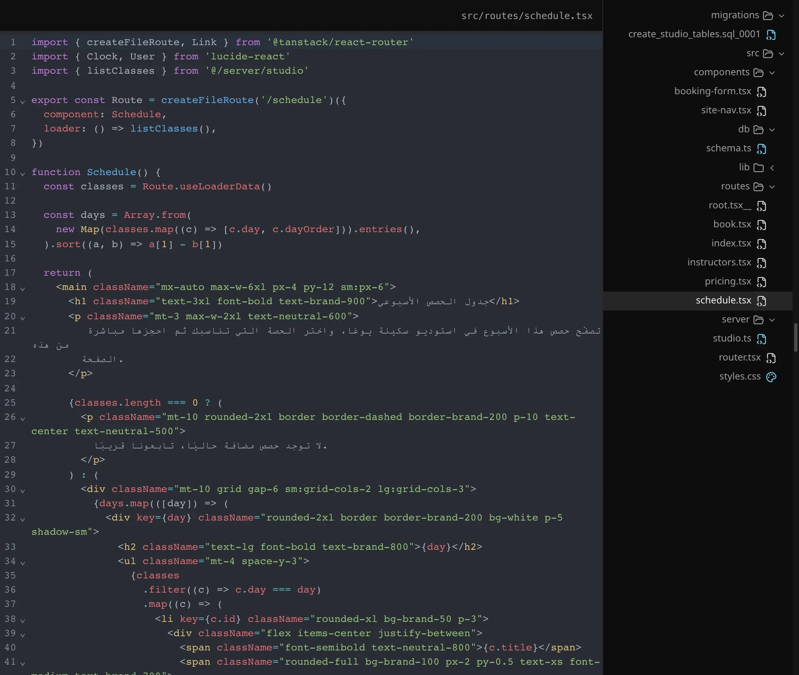799x675 pixels.
Task: Expand the lib folder chevron
Action: pos(772,168)
